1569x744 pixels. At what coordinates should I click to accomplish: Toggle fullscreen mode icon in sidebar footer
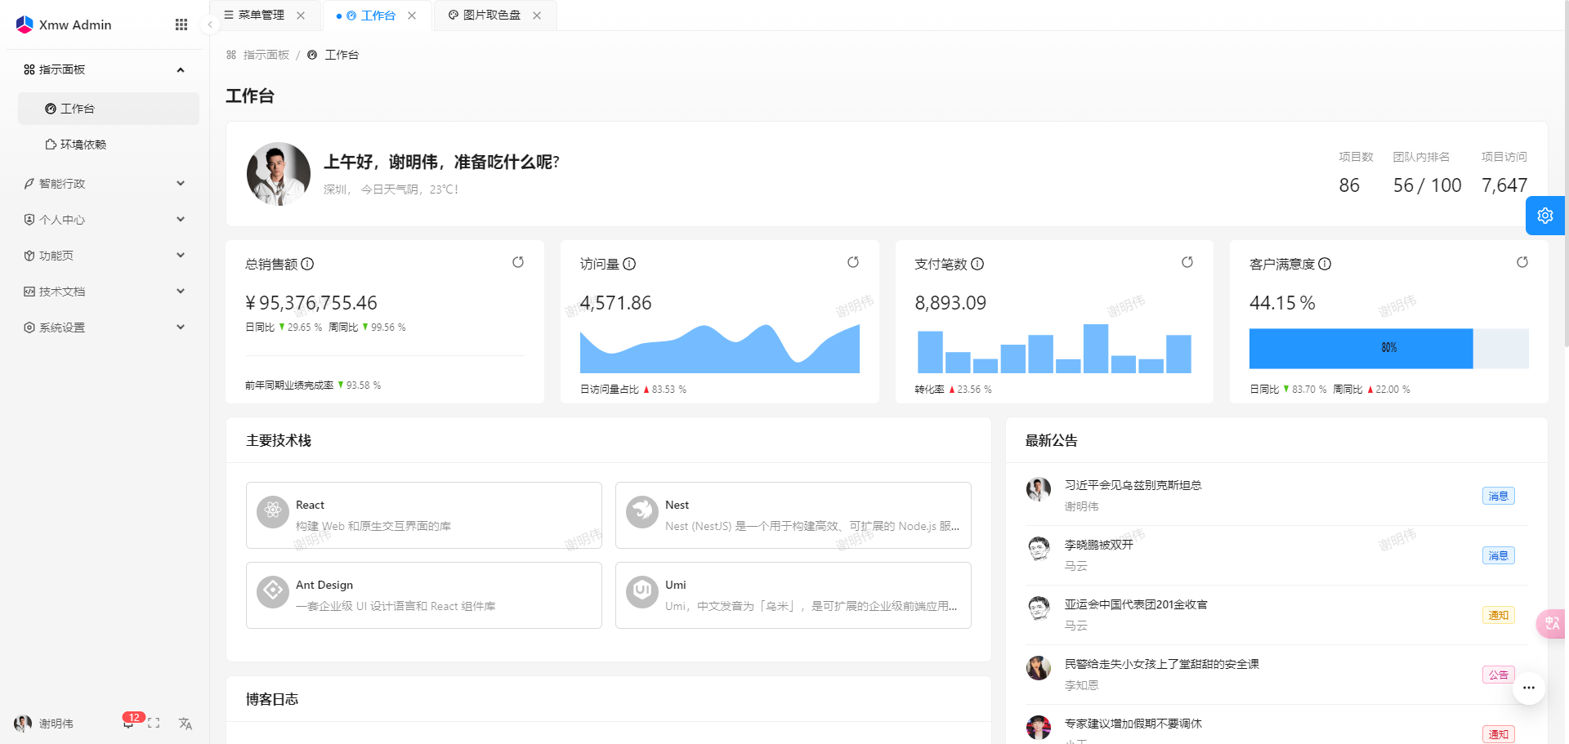(x=154, y=724)
